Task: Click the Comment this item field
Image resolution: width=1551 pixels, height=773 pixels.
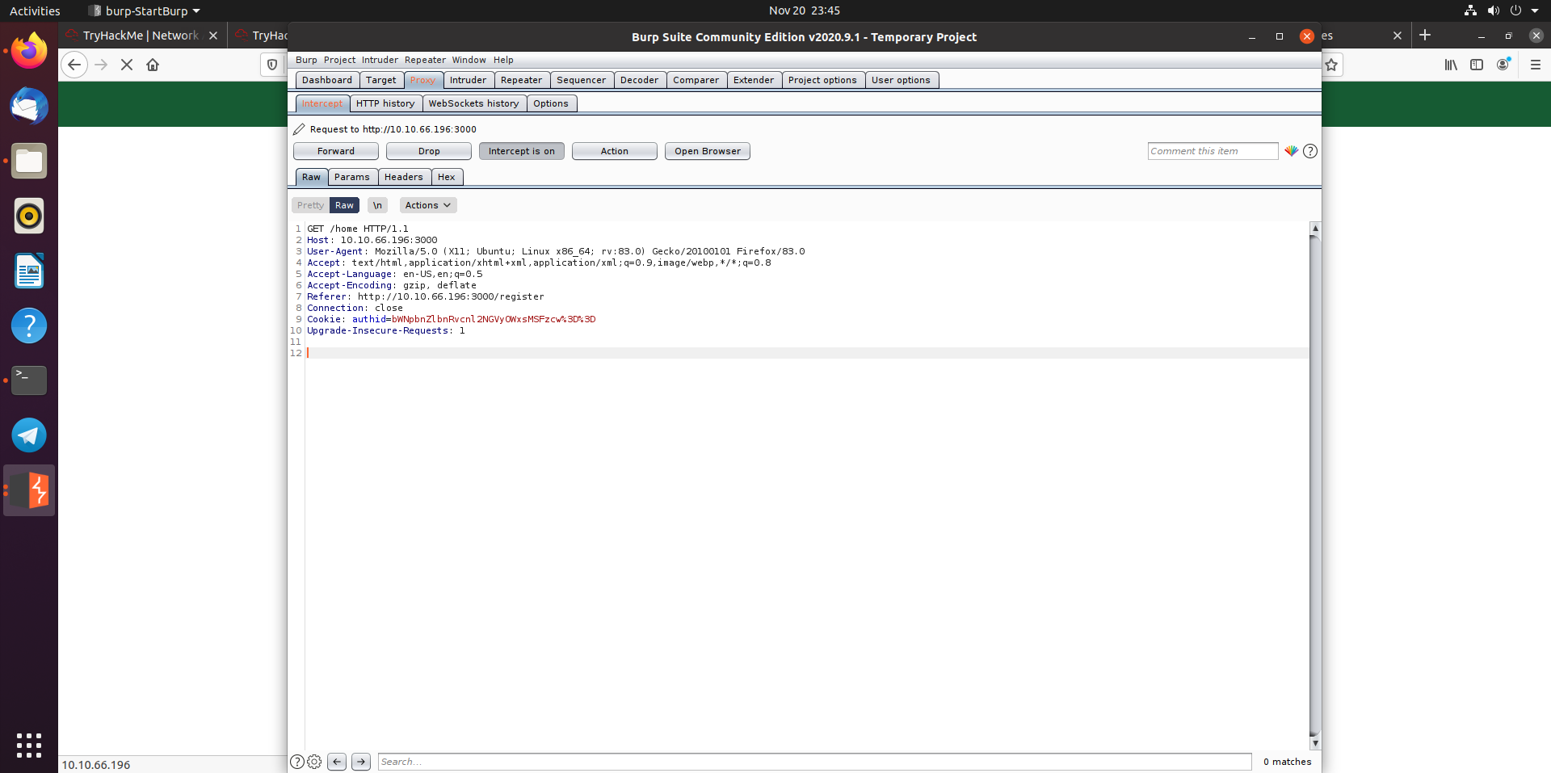Action: pyautogui.click(x=1213, y=151)
